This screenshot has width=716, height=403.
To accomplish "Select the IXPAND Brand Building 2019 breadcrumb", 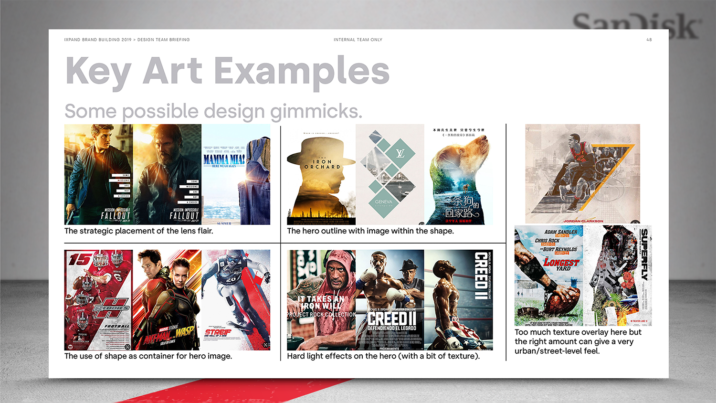I will coord(127,40).
